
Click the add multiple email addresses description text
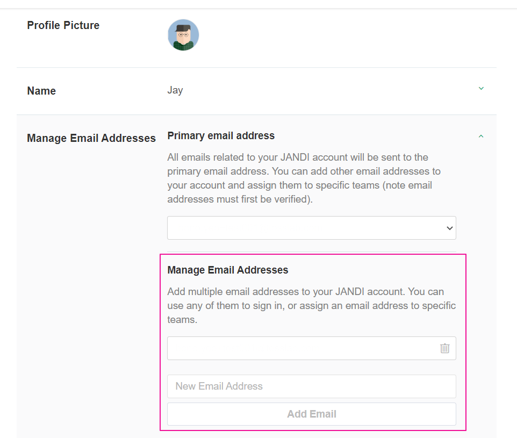(311, 305)
